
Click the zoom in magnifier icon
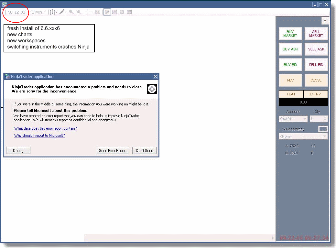(71, 12)
